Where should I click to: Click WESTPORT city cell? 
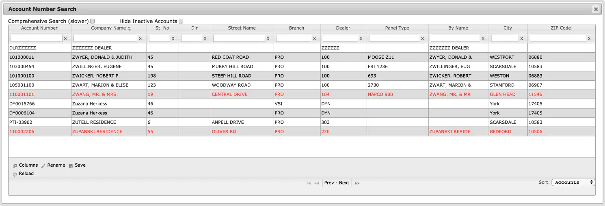(x=508, y=57)
